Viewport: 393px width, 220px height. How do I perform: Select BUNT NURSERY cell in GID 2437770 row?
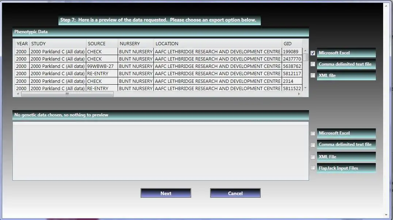(x=136, y=59)
